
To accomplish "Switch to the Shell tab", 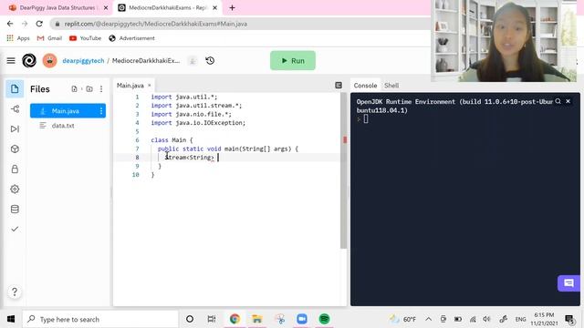I will (x=391, y=86).
